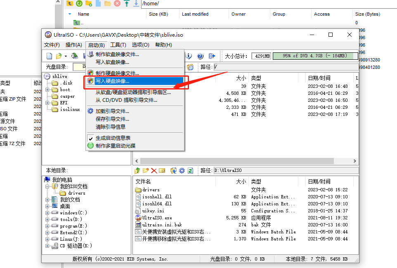
Task: Choose 制作软盘映像文件... menu entry
Action: point(135,54)
